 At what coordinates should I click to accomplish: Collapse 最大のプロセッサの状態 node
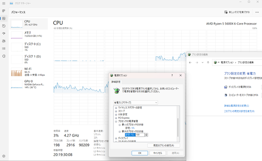[120, 132]
